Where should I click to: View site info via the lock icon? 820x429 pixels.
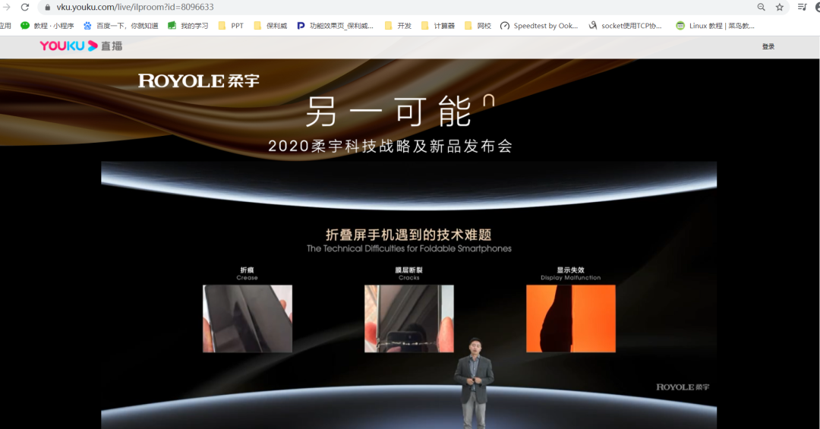[x=47, y=7]
